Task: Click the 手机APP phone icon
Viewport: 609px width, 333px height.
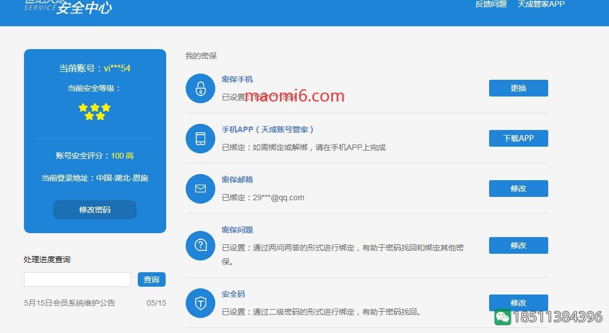Action: [200, 138]
